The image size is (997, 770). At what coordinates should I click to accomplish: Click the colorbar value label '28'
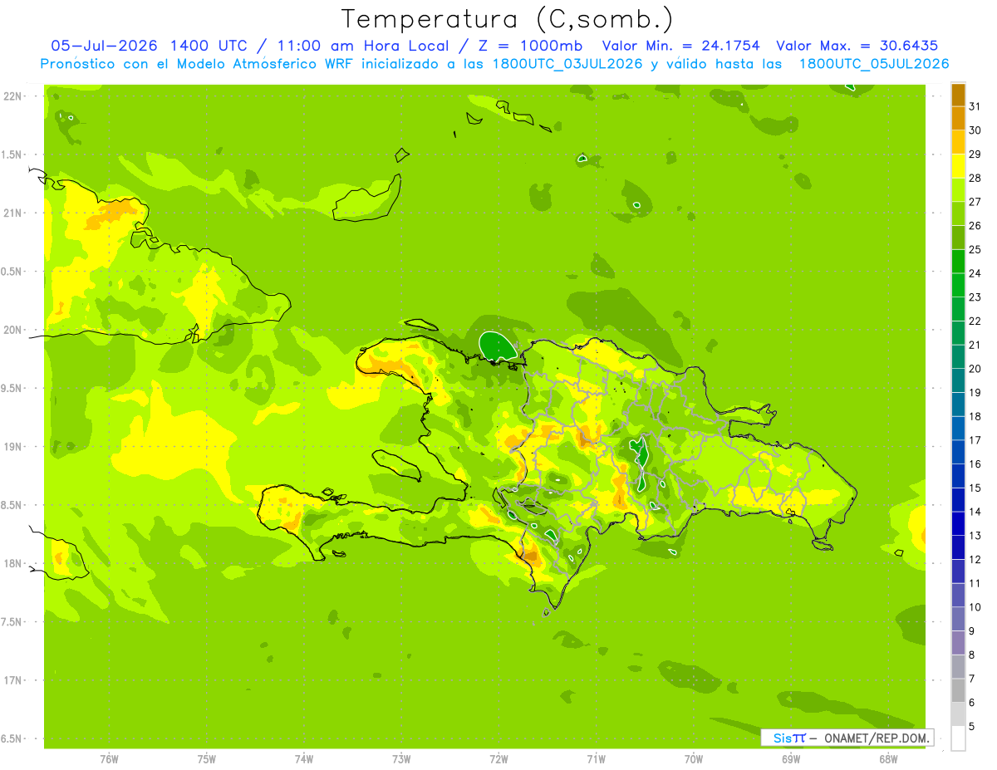point(975,178)
